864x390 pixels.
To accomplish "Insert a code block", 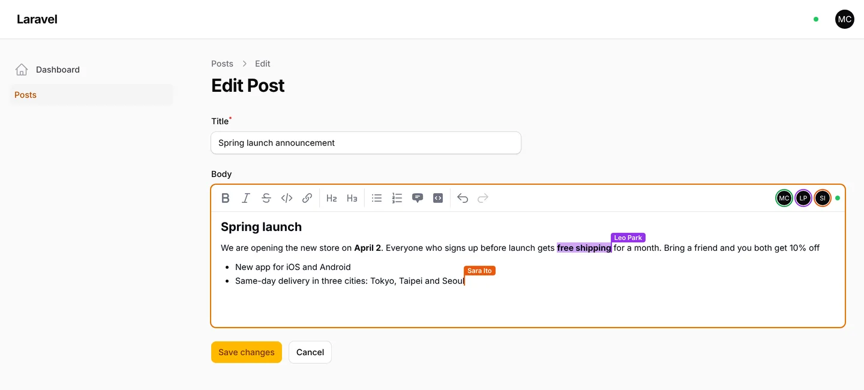I will pyautogui.click(x=438, y=198).
